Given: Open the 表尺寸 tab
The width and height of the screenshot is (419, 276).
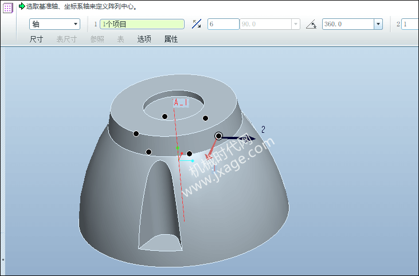Looking at the screenshot, I should coord(66,40).
